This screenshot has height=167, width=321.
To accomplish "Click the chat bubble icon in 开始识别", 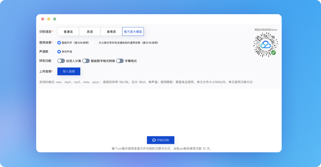I will point(154,140).
